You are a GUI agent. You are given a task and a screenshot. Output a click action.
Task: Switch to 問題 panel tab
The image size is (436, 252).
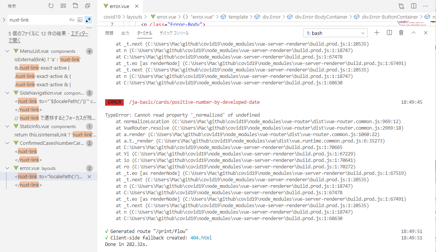(109, 33)
